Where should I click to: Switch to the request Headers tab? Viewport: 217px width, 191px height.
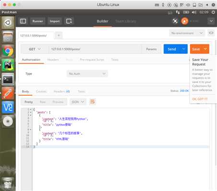pyautogui.click(x=53, y=59)
